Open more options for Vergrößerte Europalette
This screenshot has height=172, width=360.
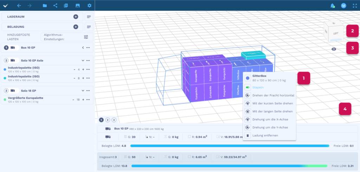pyautogui.click(x=88, y=100)
